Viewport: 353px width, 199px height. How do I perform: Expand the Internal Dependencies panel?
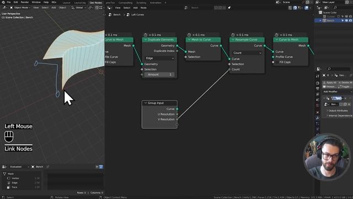pyautogui.click(x=340, y=116)
